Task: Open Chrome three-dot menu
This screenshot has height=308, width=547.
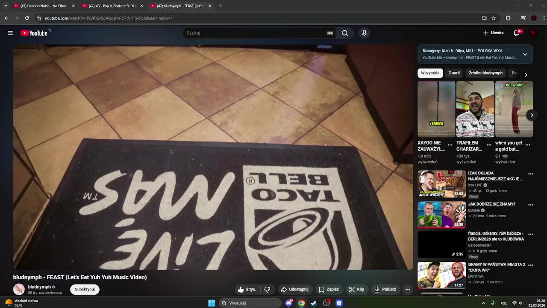Action: [544, 18]
